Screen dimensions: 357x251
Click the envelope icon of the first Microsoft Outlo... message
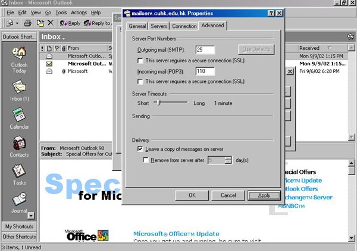[x=49, y=56]
